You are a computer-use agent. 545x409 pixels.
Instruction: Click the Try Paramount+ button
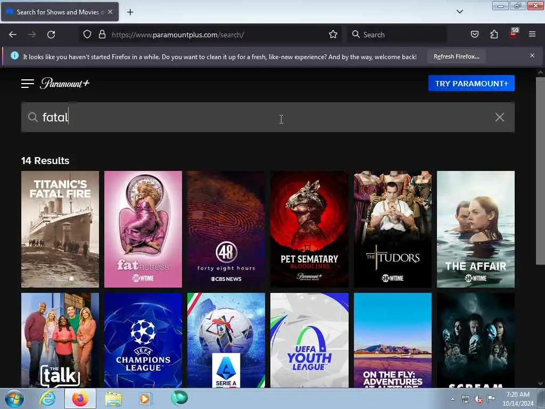(x=472, y=84)
